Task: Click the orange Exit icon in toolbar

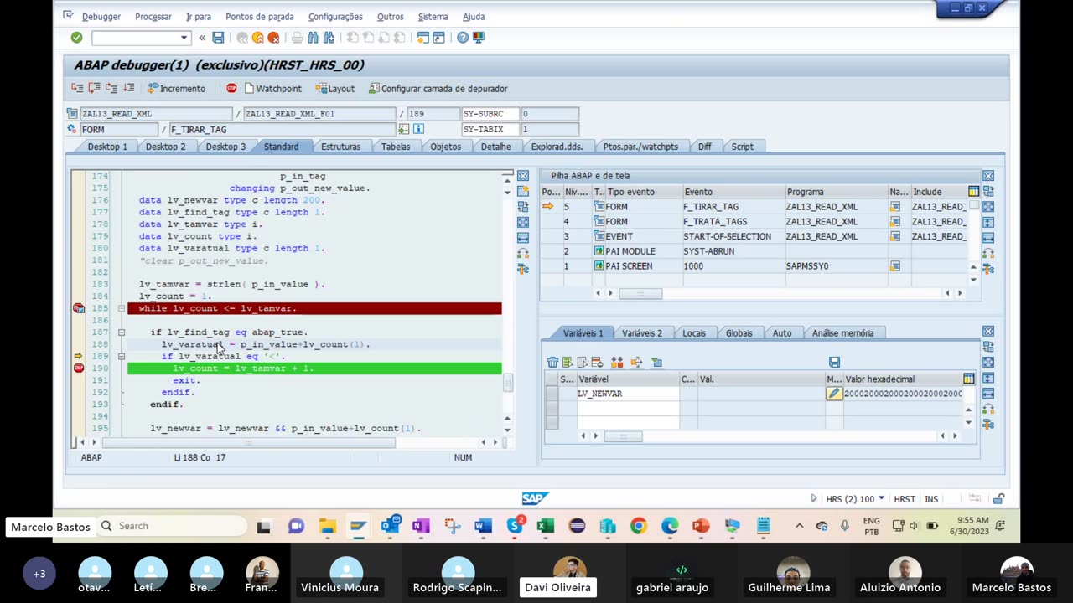Action: click(257, 38)
